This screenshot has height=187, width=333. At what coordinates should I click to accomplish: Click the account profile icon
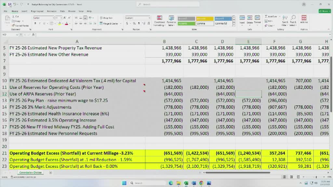tap(304, 4)
